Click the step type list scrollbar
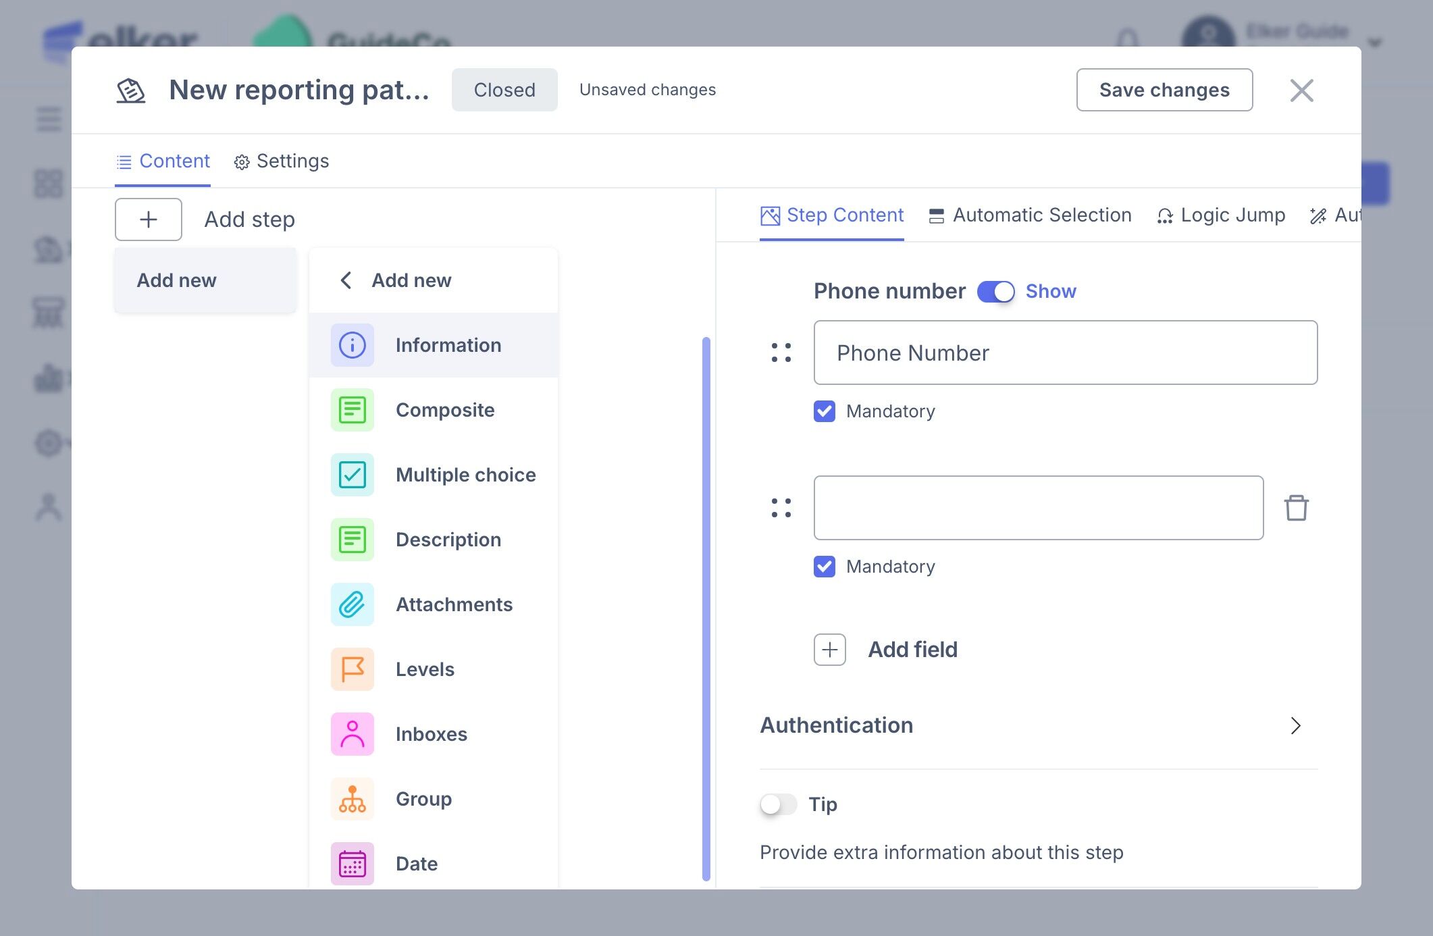The image size is (1433, 936). (x=706, y=608)
